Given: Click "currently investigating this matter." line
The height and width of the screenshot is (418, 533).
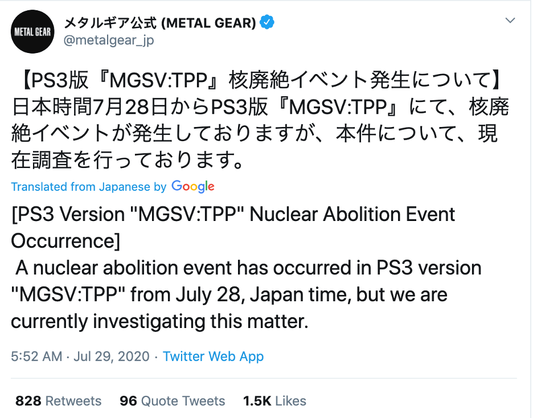Looking at the screenshot, I should [x=159, y=321].
